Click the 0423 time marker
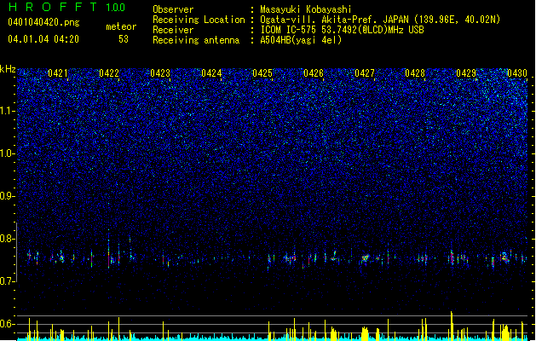The height and width of the screenshot is (341, 536). tap(160, 73)
